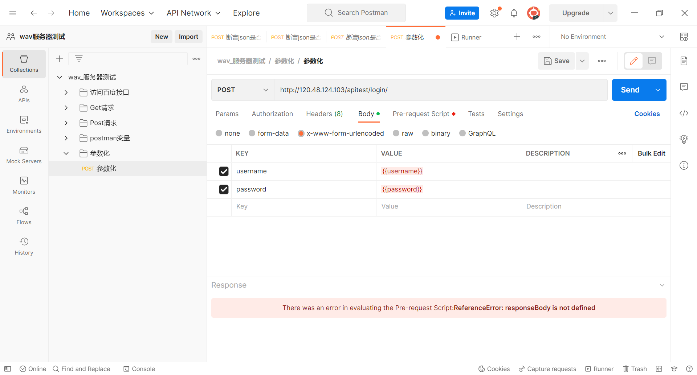Open the Cookies link
The height and width of the screenshot is (375, 697).
(x=647, y=114)
